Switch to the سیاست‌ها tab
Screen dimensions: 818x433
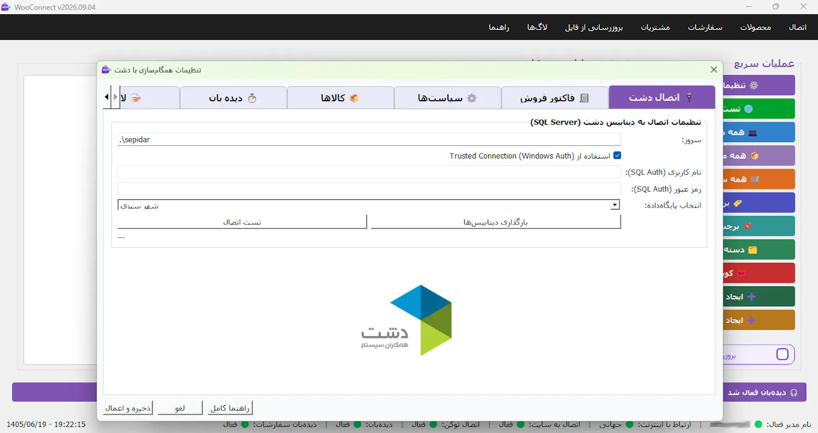tap(447, 98)
